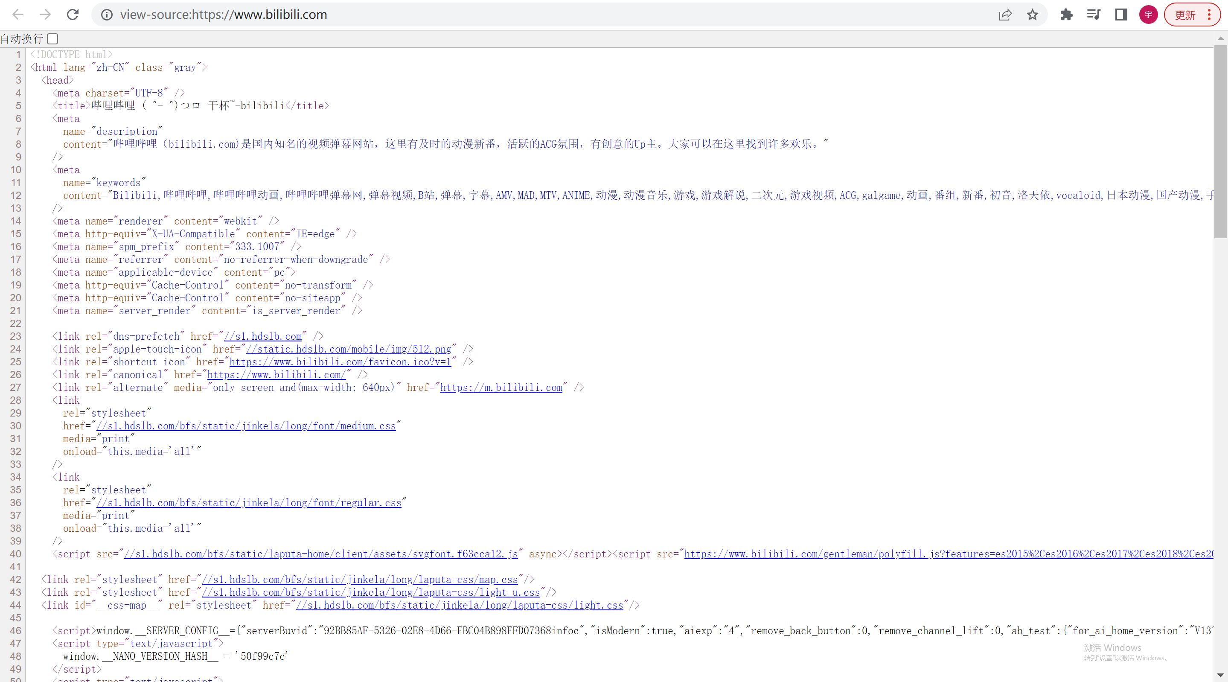Screen dimensions: 1228x682
Task: Open the favicon.ico link
Action: [340, 362]
